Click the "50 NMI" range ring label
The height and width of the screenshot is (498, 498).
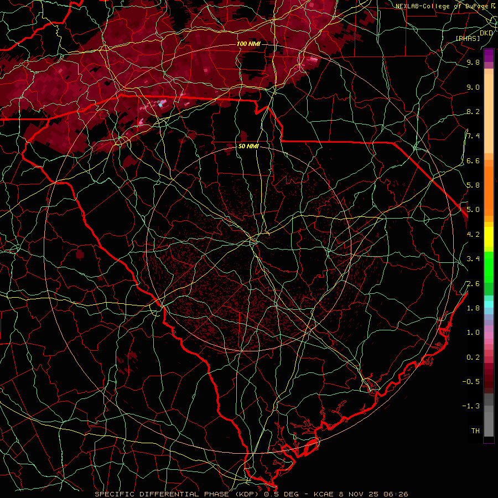248,147
